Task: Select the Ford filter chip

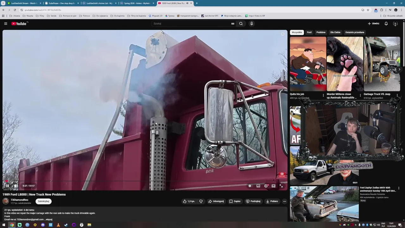Action: pos(309,32)
